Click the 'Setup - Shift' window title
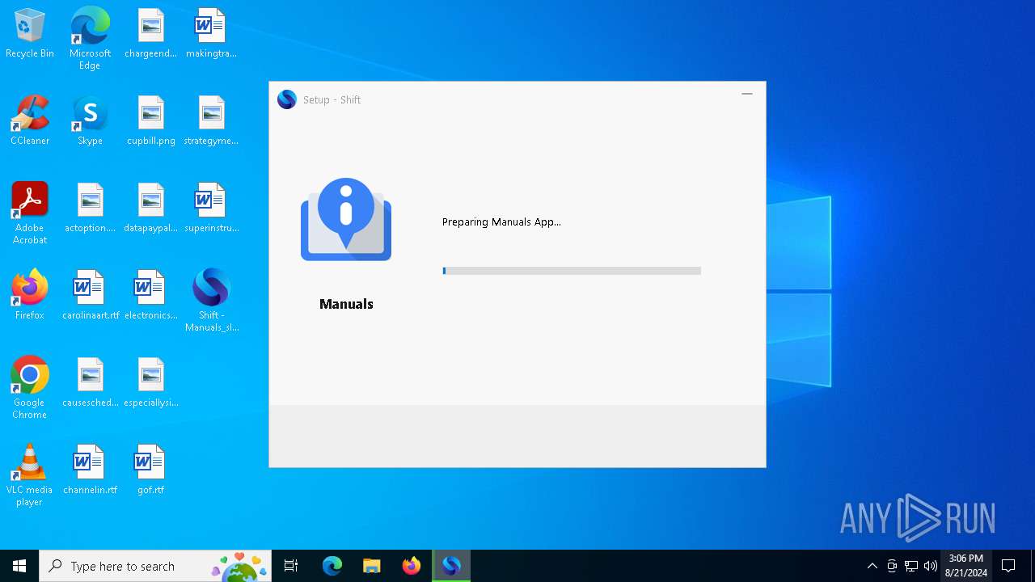Viewport: 1035px width, 582px height. [332, 100]
